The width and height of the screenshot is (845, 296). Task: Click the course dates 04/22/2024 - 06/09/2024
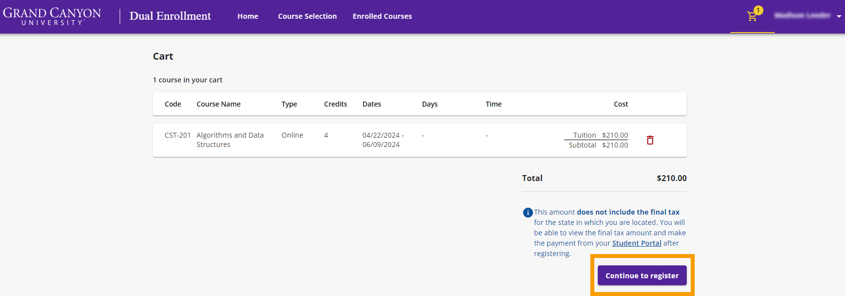pos(383,140)
